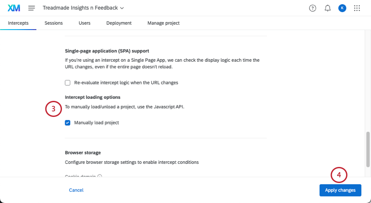
Task: Click the Cookie domain info icon
Action: pyautogui.click(x=100, y=176)
